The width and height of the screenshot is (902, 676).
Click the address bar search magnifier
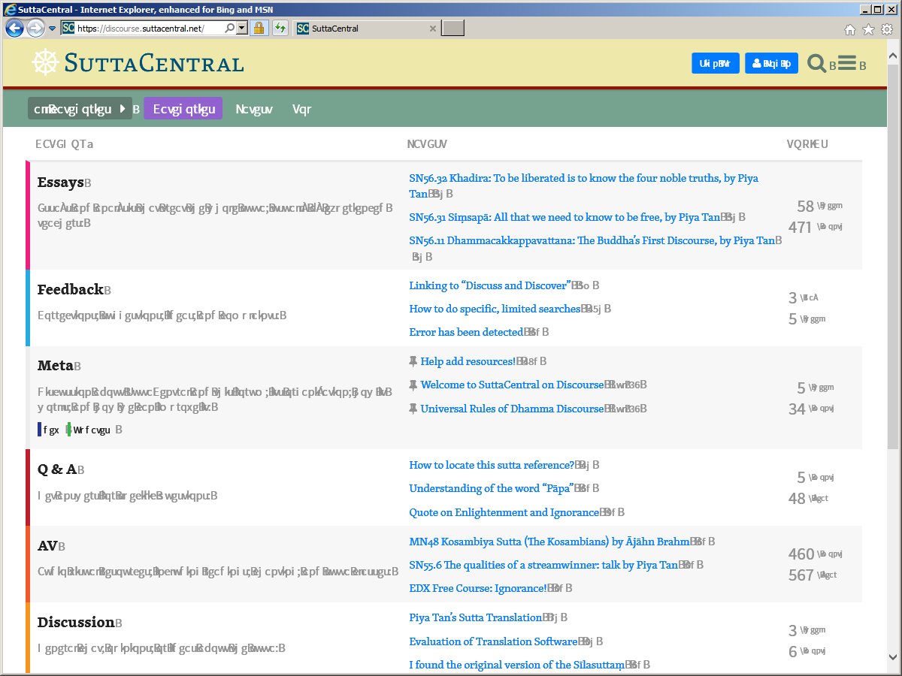231,29
